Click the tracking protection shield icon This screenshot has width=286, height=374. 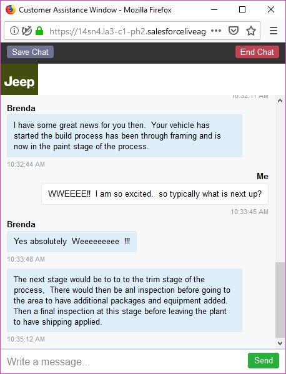tap(27, 31)
